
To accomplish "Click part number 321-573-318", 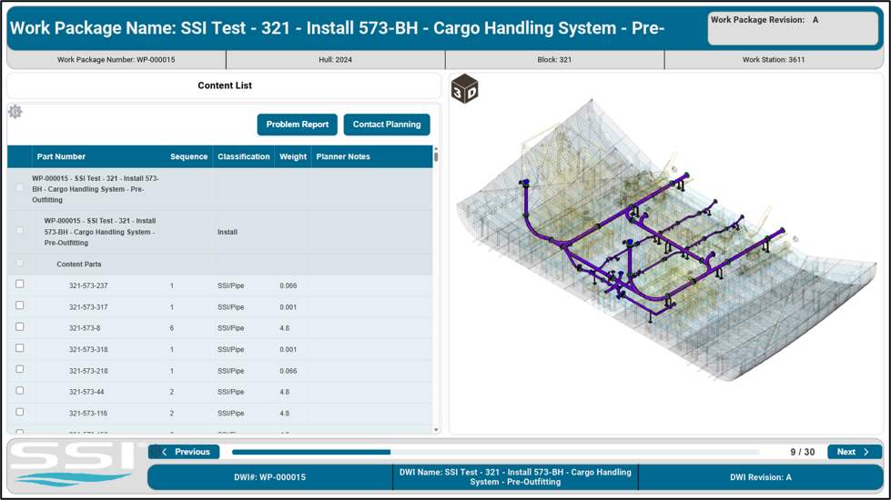I will pyautogui.click(x=88, y=350).
